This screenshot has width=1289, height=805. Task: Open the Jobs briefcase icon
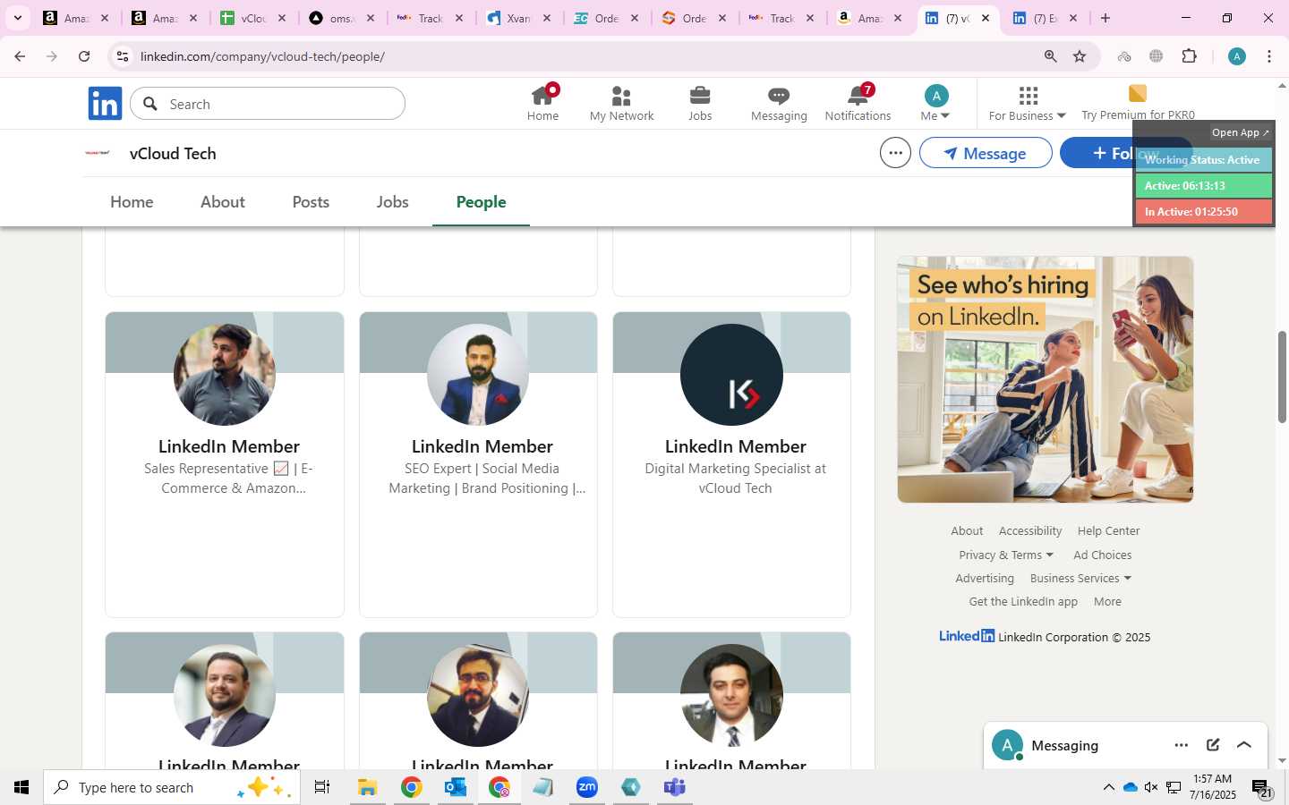(x=700, y=103)
